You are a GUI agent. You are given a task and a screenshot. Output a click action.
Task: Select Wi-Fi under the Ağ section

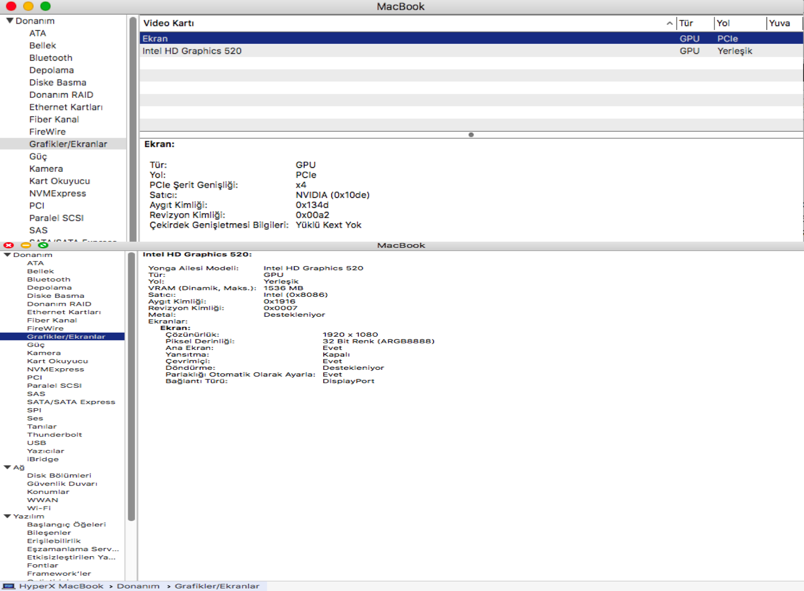(x=39, y=508)
